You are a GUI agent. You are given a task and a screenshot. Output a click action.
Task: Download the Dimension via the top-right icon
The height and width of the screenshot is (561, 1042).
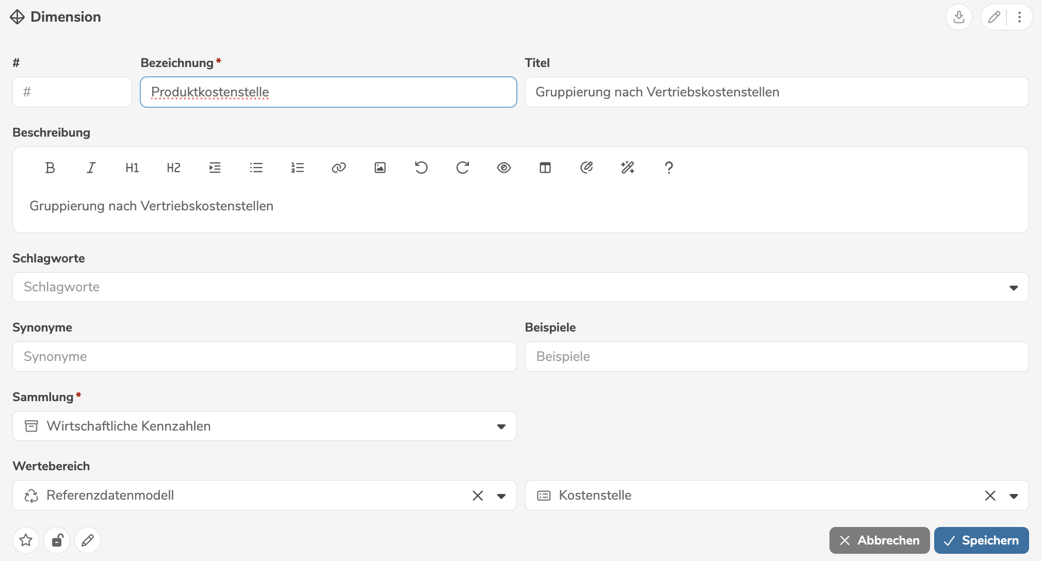[x=959, y=16]
